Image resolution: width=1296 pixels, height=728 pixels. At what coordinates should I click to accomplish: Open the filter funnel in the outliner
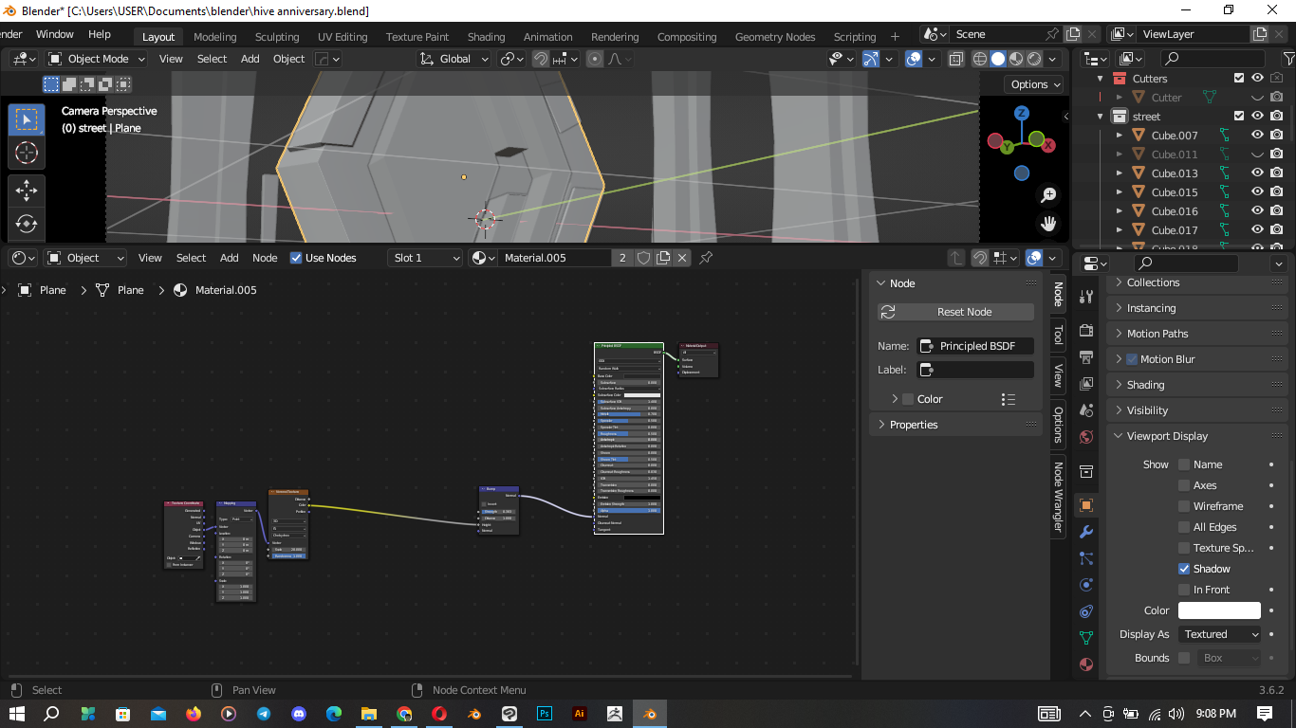[1288, 59]
